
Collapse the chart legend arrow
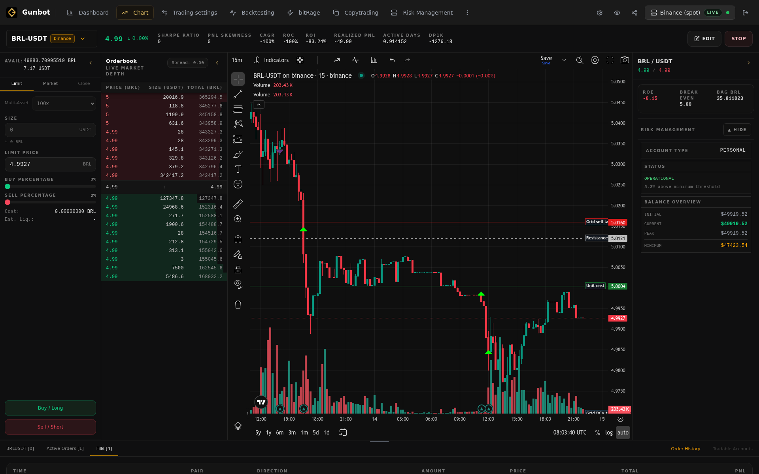coord(259,105)
